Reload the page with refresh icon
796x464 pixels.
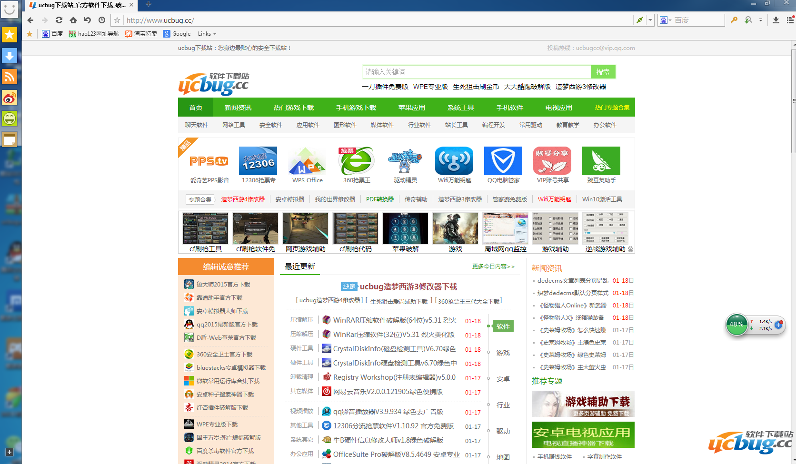coord(59,20)
